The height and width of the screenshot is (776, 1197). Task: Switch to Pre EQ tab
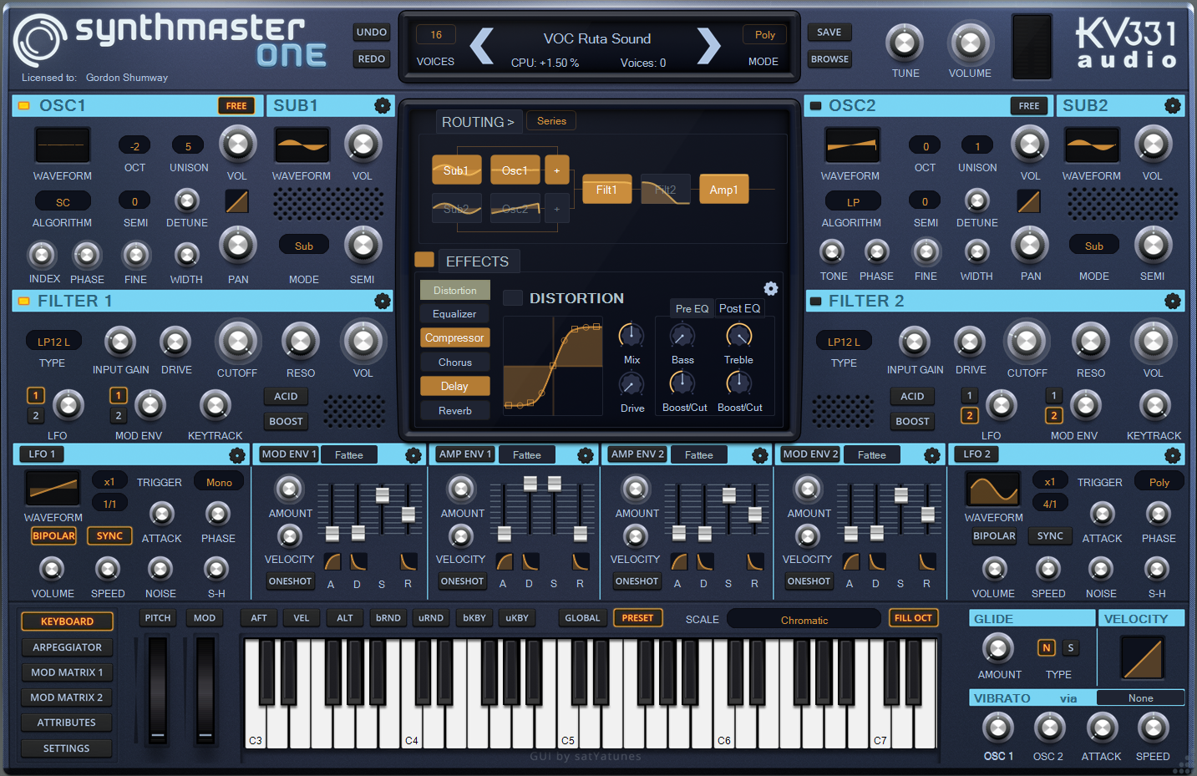click(x=692, y=308)
